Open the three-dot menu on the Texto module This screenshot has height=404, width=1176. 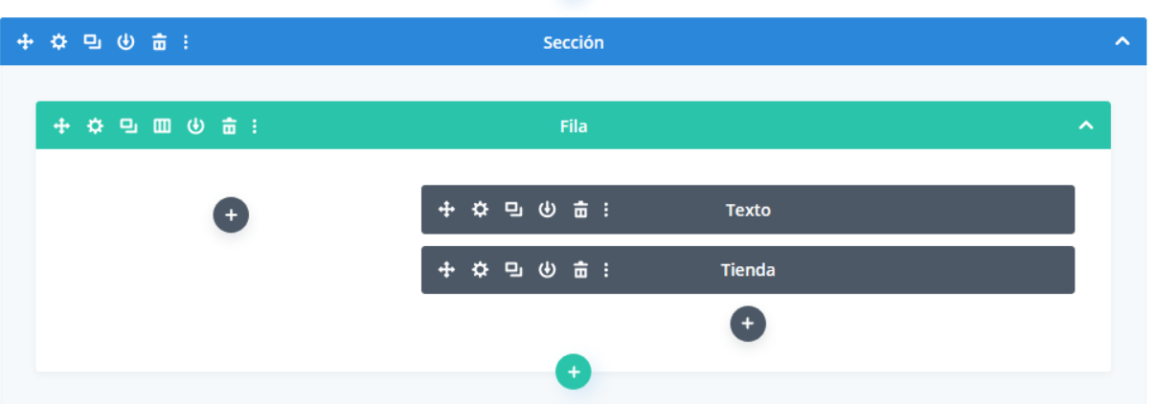605,210
